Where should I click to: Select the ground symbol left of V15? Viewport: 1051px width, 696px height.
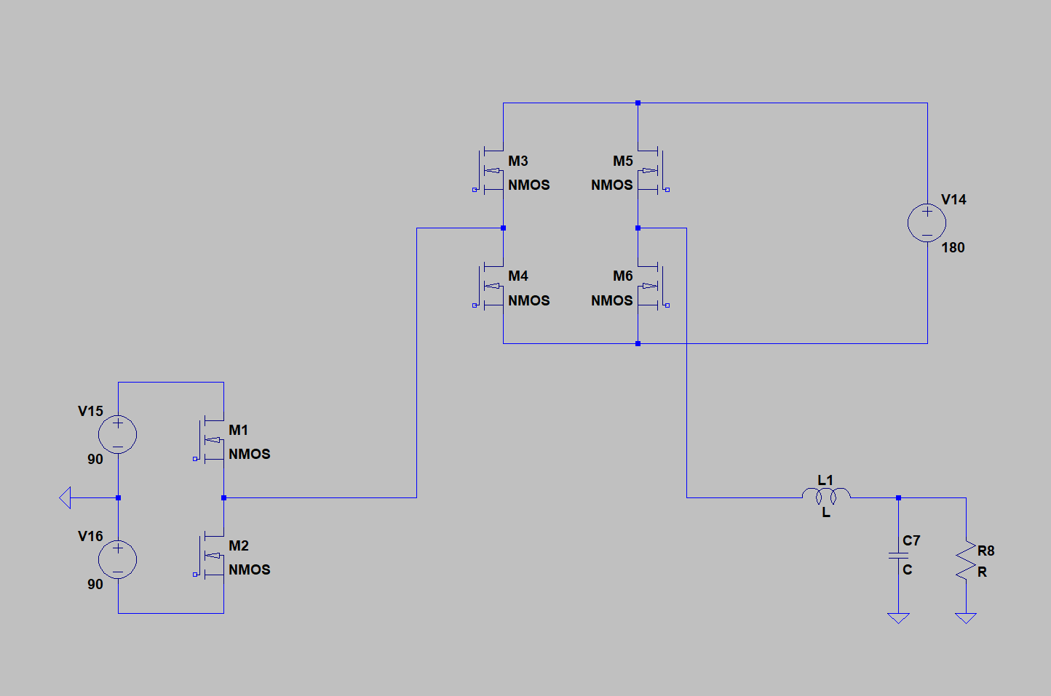[66, 497]
